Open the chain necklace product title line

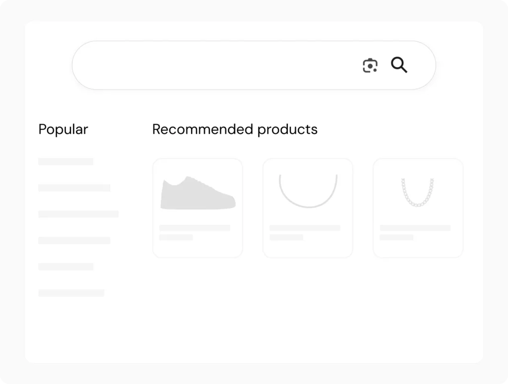click(x=415, y=228)
